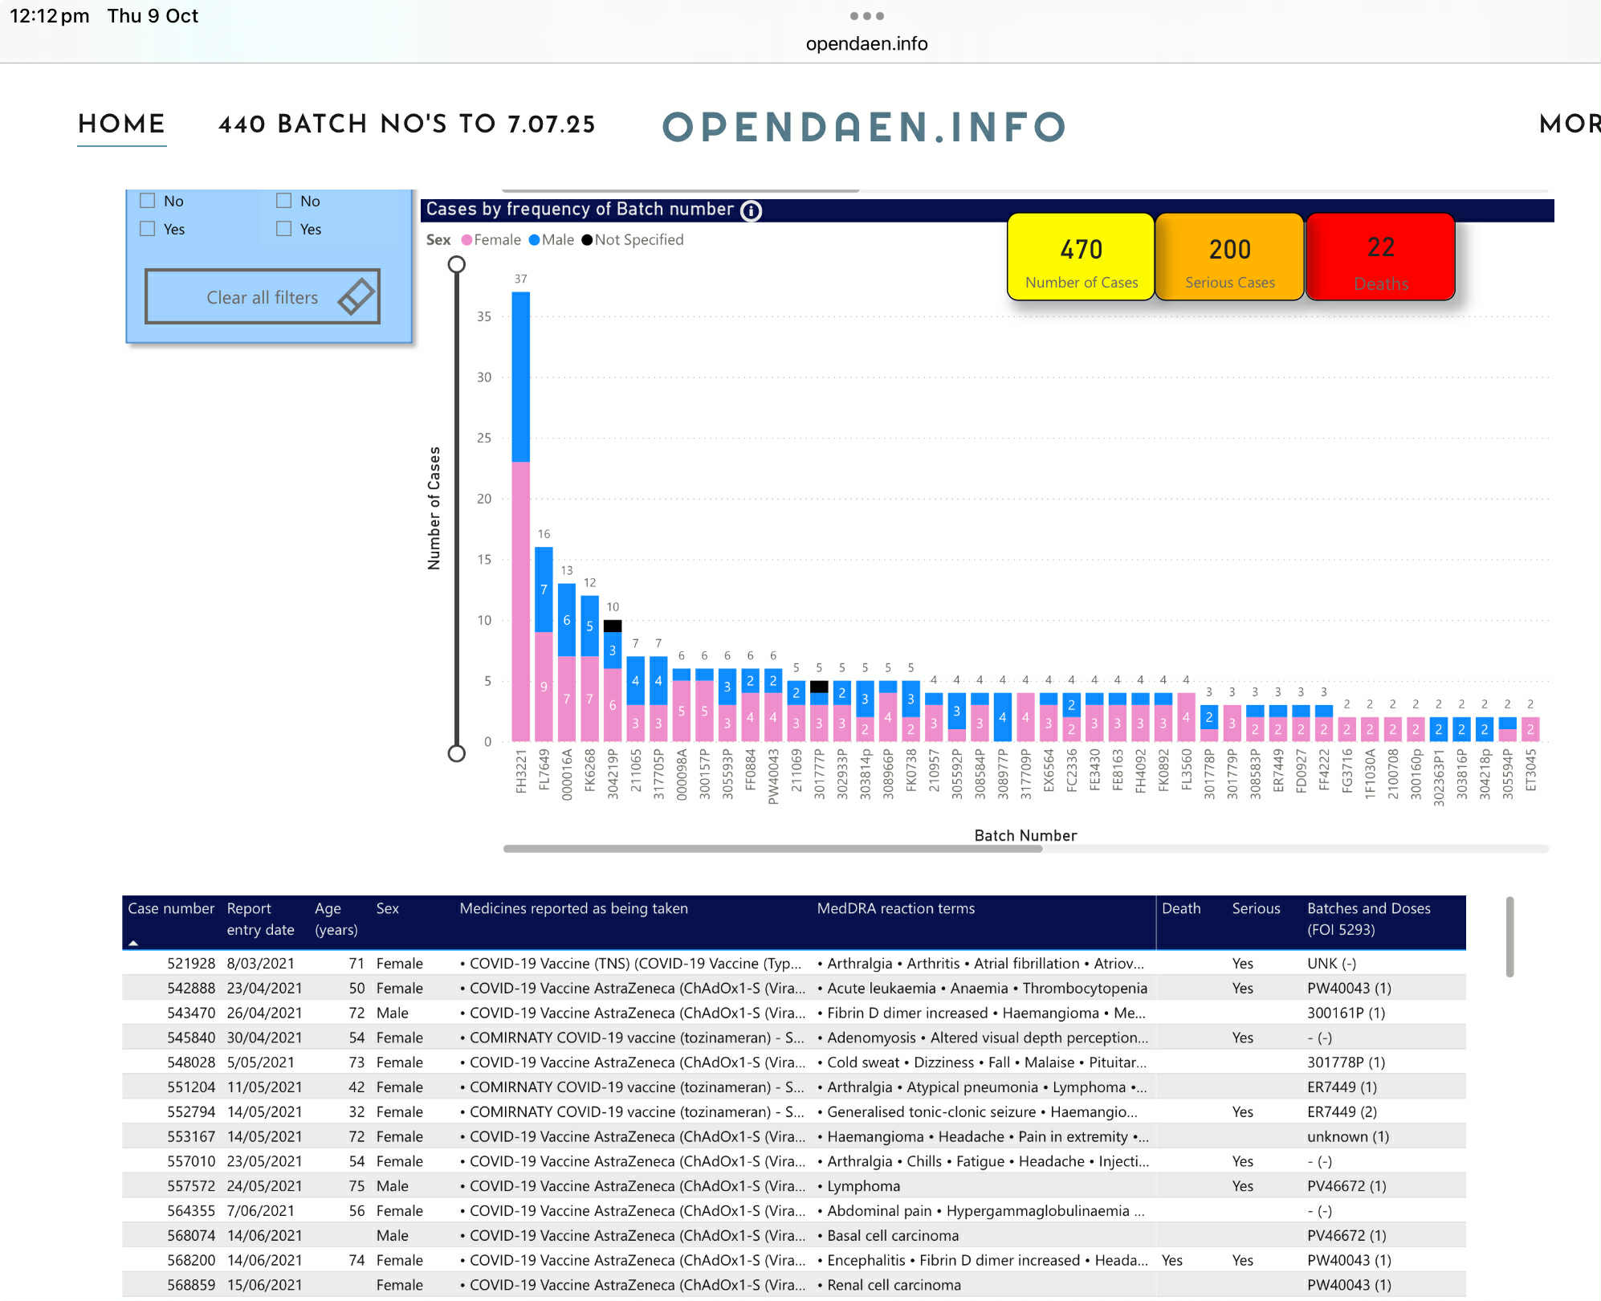Click the black Not Specified legend dot
Screen dimensions: 1601x1301
pyautogui.click(x=587, y=240)
